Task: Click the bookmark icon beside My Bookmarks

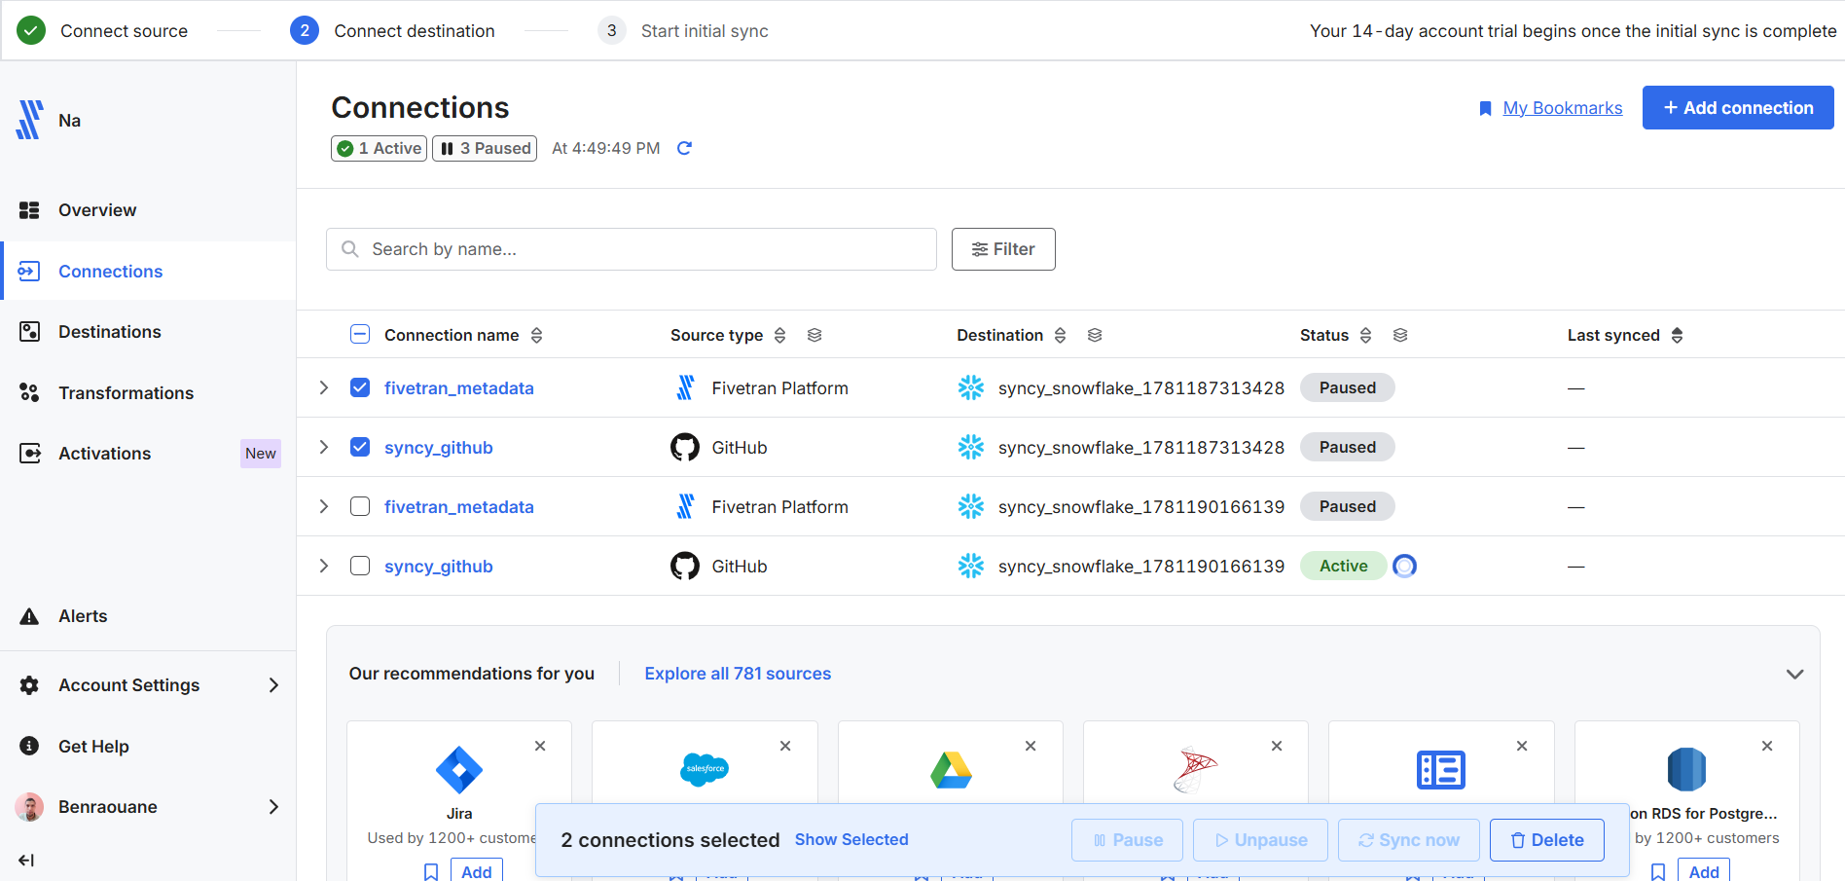Action: coord(1485,108)
